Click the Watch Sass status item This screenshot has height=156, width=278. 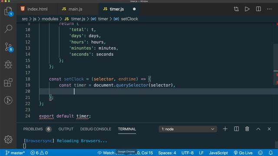tap(106, 153)
